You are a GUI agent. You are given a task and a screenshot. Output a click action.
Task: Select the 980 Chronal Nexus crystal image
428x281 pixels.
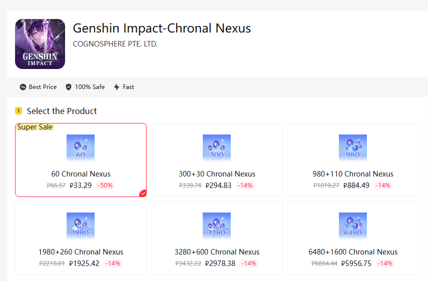point(353,148)
